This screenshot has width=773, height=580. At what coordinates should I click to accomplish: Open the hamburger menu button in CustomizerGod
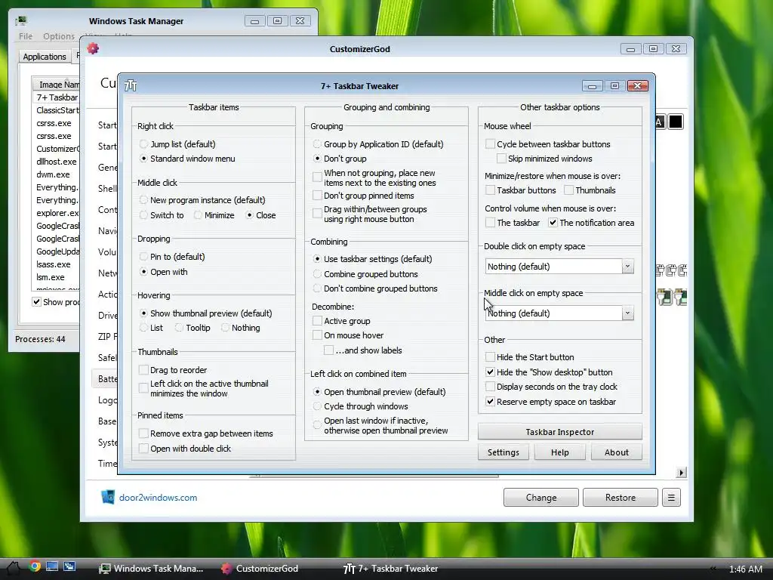point(671,498)
